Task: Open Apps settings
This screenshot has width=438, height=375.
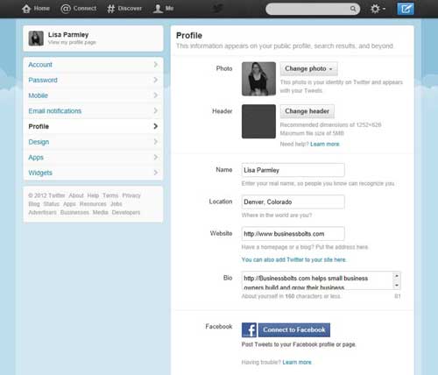Action: (93, 158)
